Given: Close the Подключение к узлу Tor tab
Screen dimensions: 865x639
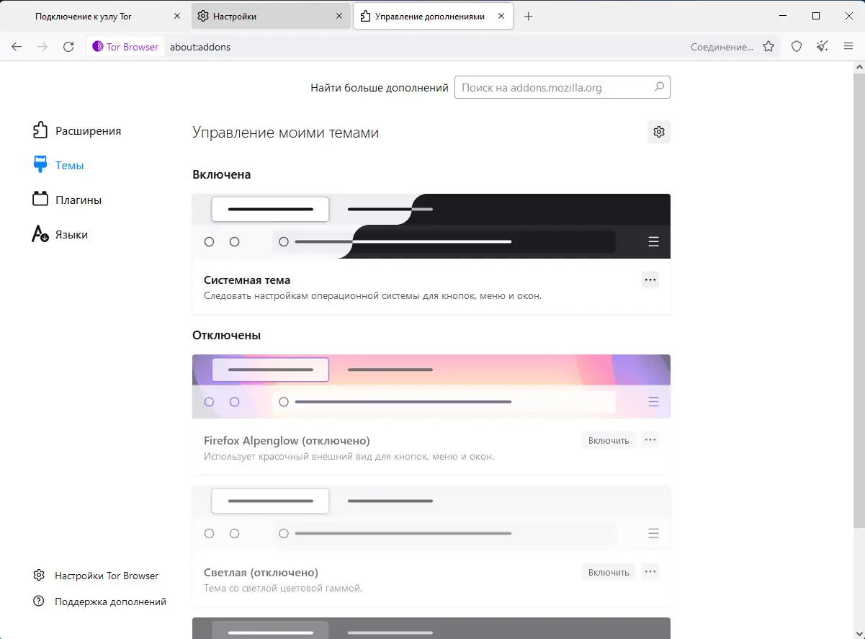Looking at the screenshot, I should (178, 16).
